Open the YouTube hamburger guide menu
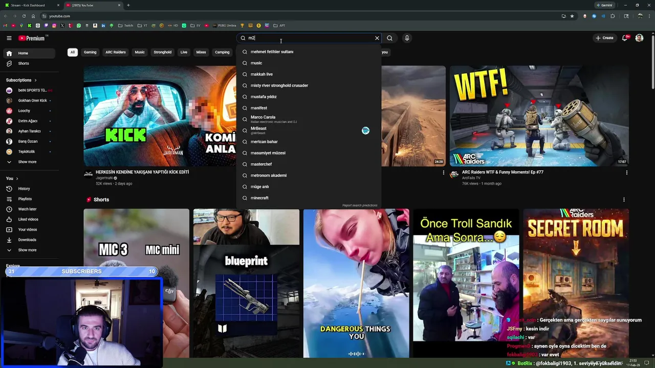Image resolution: width=655 pixels, height=368 pixels. 9,38
